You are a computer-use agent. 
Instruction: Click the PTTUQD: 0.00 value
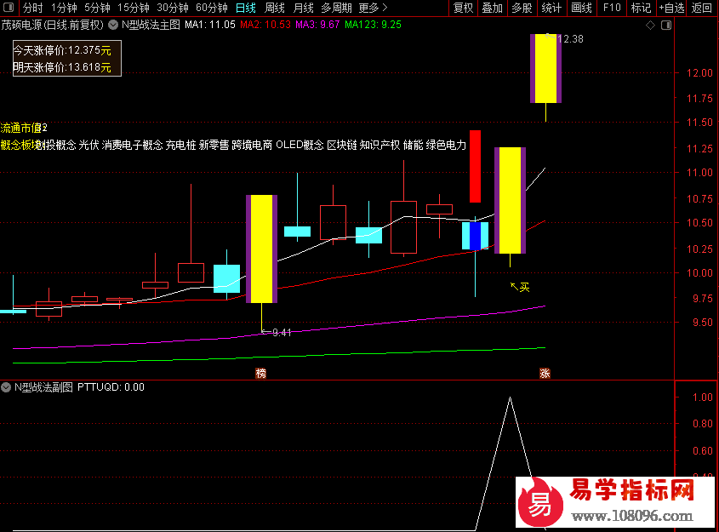pyautogui.click(x=111, y=387)
